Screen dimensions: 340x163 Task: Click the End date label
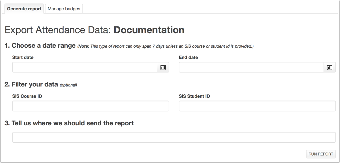(x=189, y=57)
